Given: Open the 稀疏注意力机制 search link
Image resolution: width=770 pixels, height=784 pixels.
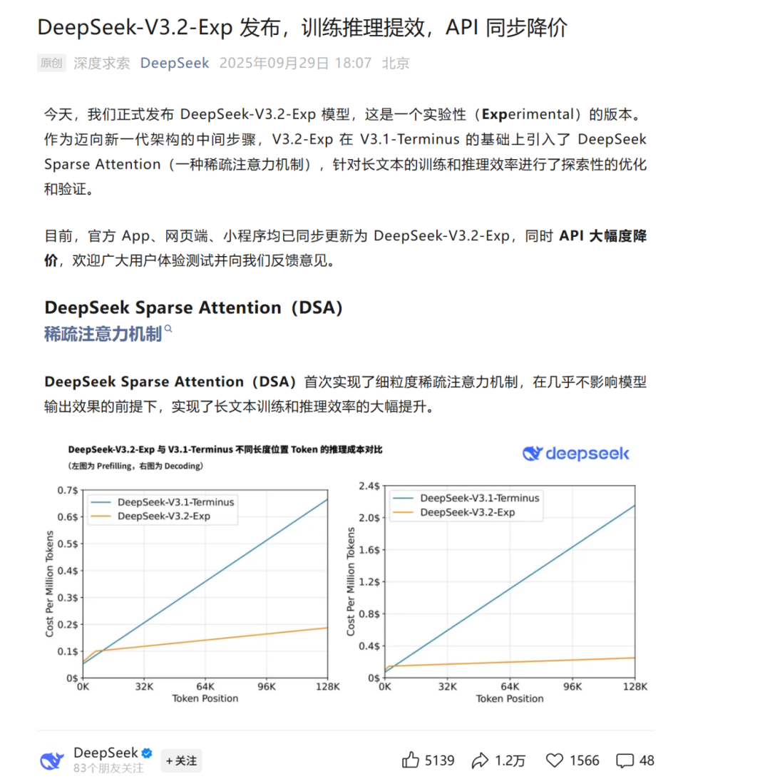Looking at the screenshot, I should coord(103,335).
